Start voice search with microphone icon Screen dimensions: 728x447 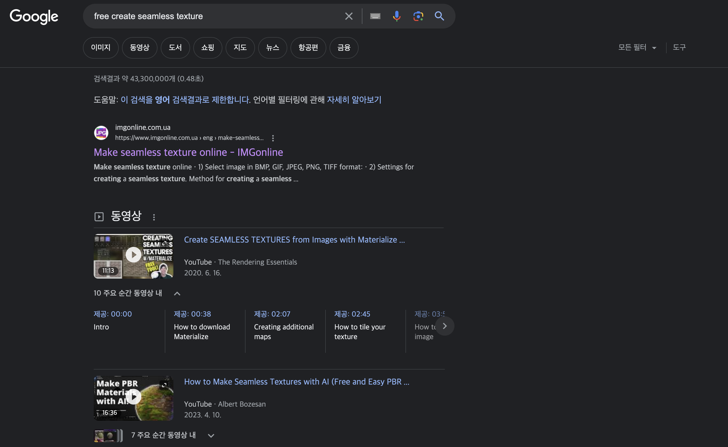(397, 16)
